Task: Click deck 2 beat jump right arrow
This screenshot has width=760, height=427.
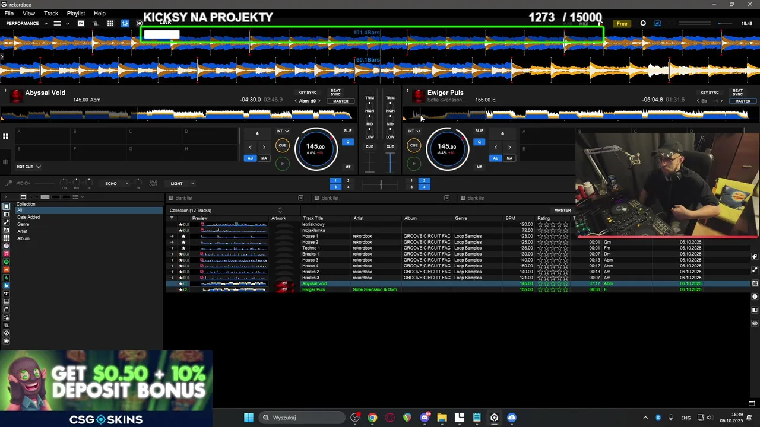Action: click(509, 147)
